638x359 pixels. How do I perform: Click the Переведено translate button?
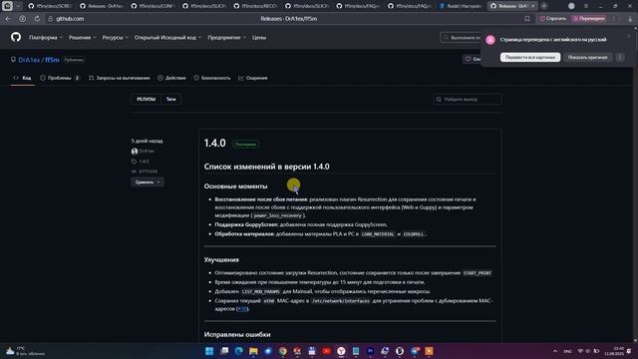(x=589, y=19)
